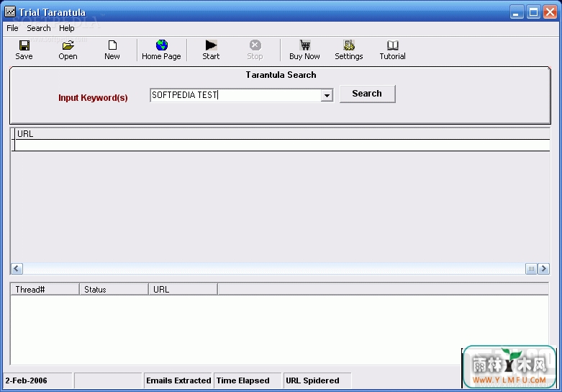
Task: Click the Trial Tarantula title bar icon
Action: coord(10,12)
